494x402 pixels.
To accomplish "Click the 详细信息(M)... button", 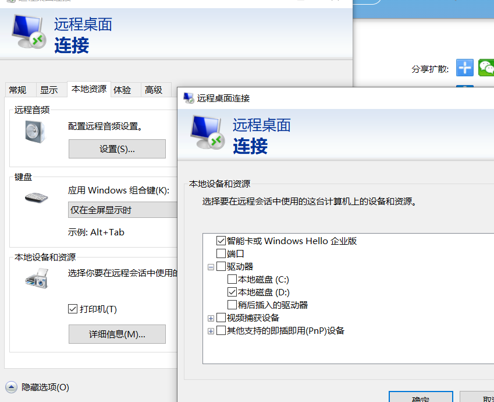I will click(117, 334).
